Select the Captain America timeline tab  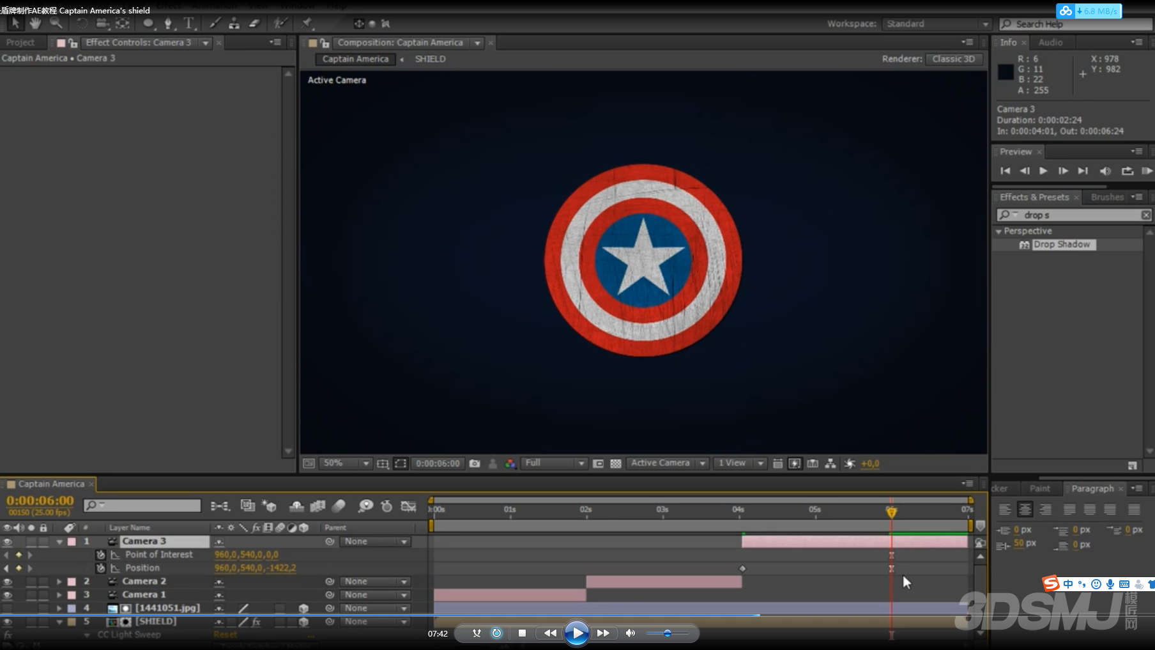pyautogui.click(x=50, y=484)
